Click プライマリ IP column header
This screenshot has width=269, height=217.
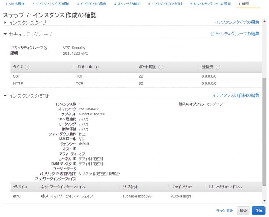(x=181, y=187)
